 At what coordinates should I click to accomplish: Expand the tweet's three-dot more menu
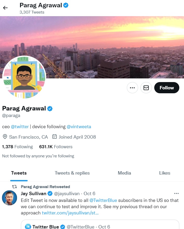coord(176,194)
